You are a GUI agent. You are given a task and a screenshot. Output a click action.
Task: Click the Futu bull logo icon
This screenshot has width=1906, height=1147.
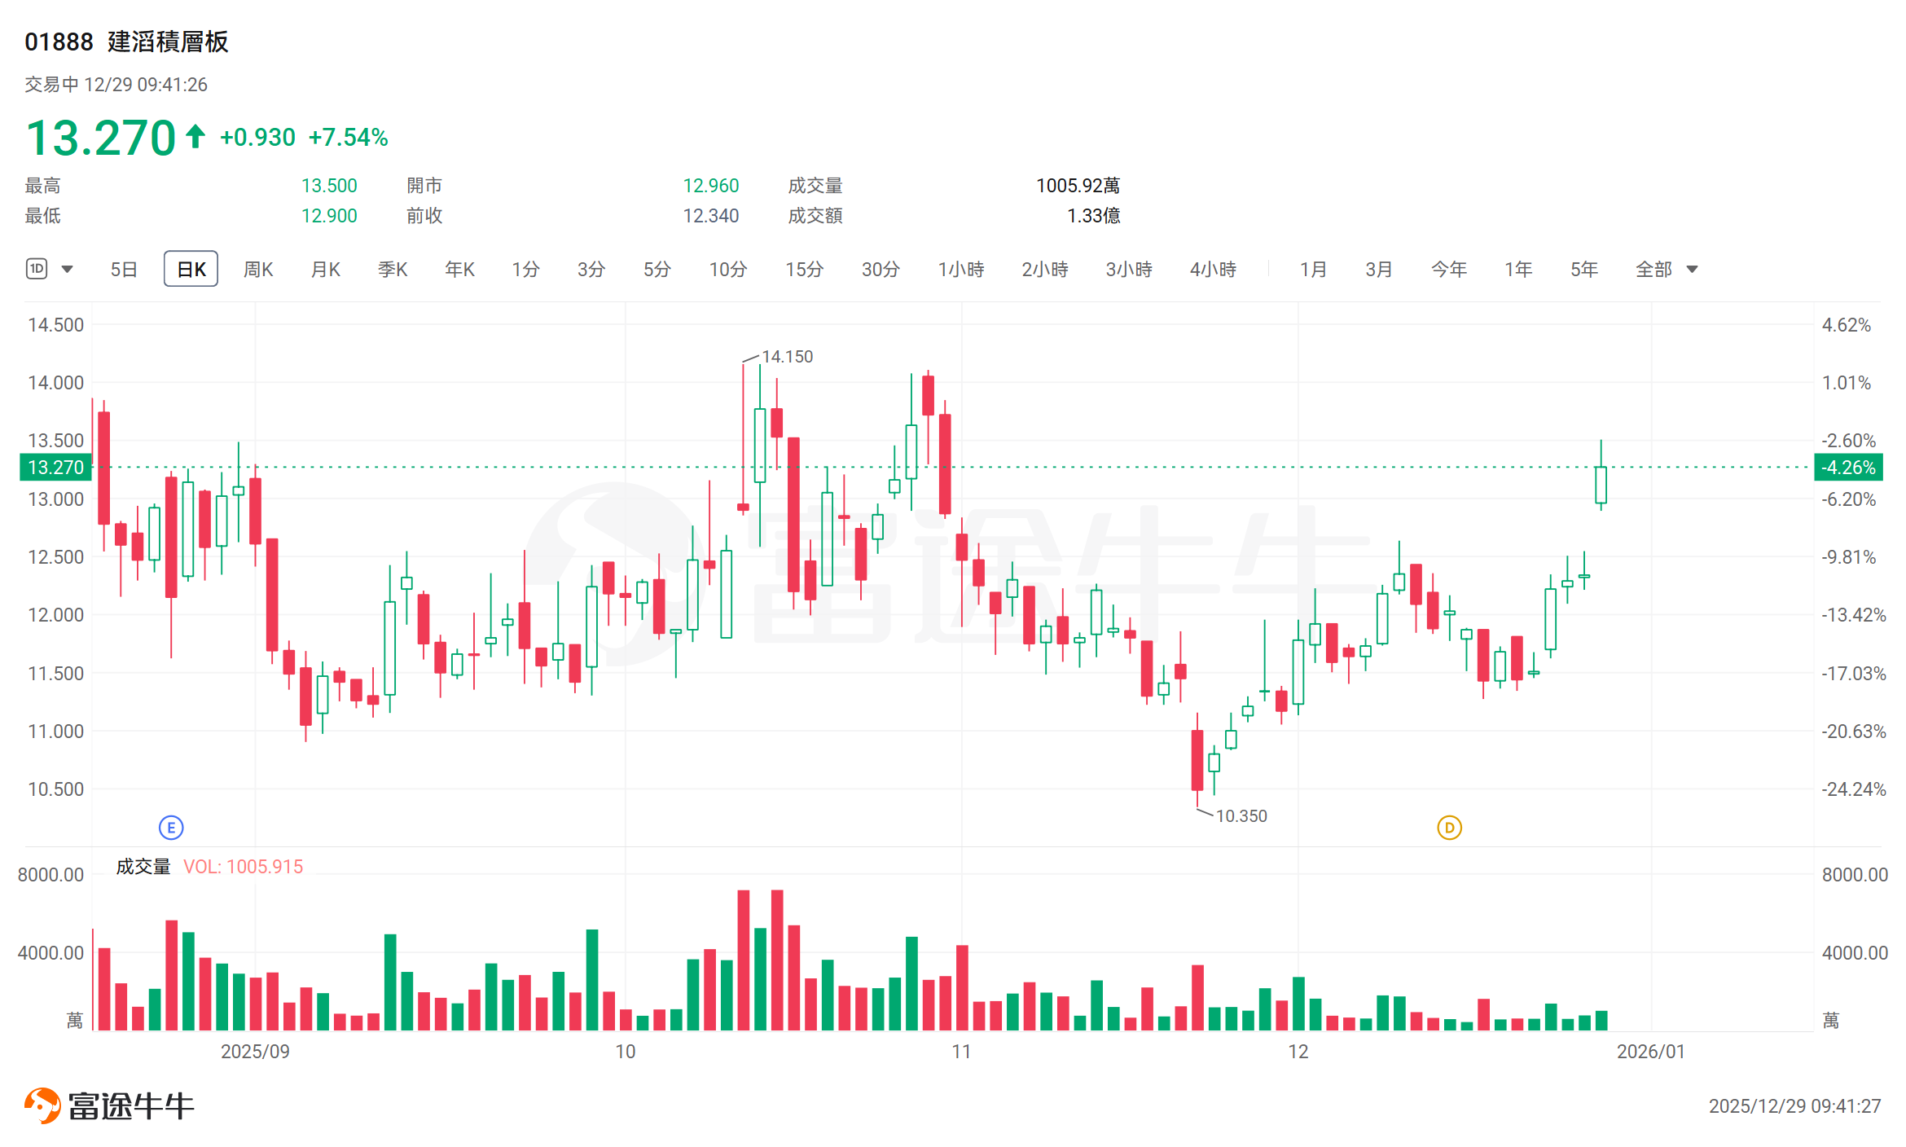pos(42,1105)
